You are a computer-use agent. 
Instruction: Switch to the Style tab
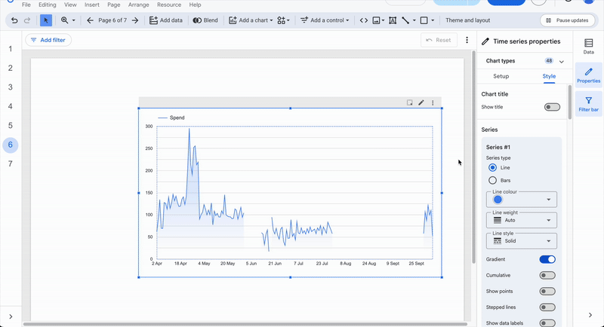coord(549,76)
